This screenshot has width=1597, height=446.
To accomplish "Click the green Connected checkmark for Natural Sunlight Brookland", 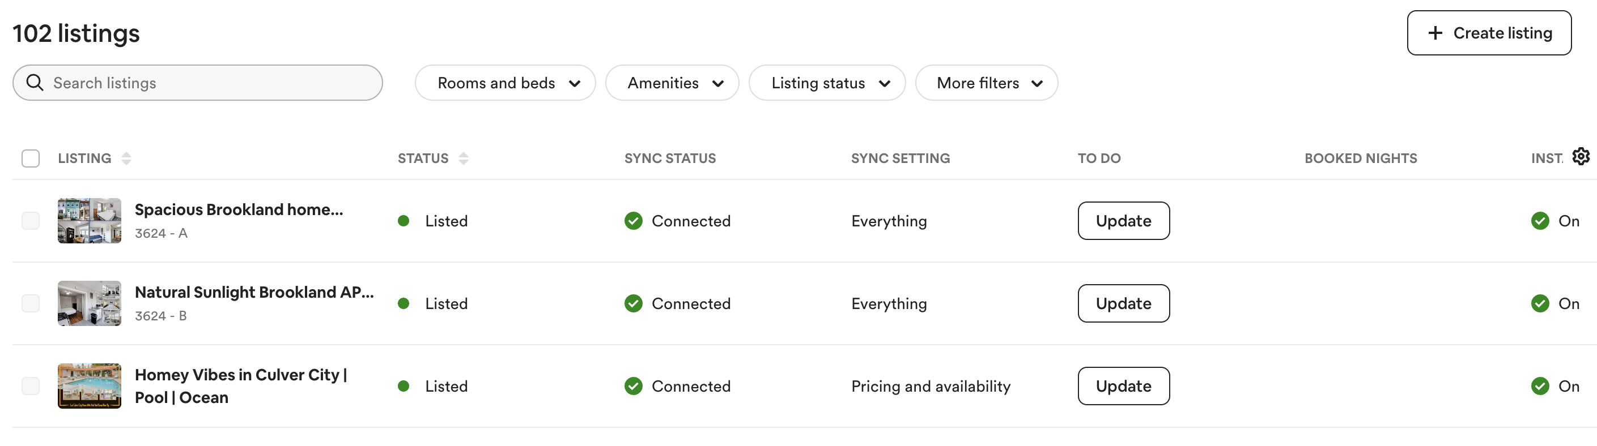I will [633, 303].
